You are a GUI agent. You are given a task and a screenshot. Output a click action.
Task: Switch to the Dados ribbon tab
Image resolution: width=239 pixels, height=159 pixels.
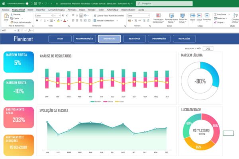coord(82,10)
